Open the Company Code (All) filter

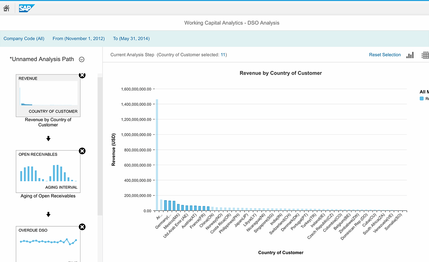24,39
